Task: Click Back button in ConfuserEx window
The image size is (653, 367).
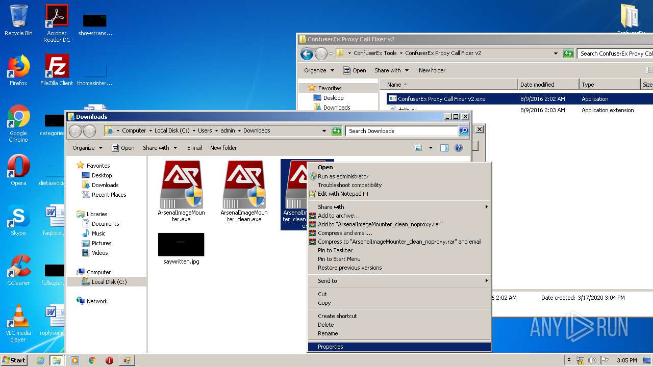Action: point(307,54)
